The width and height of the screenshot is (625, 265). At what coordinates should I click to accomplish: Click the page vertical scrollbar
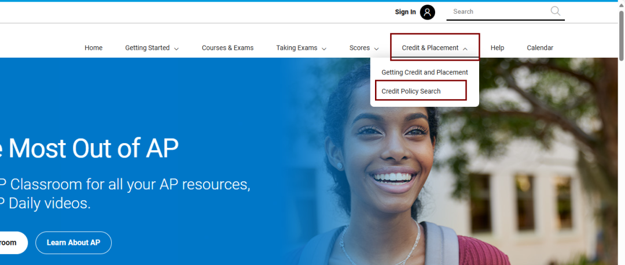click(x=622, y=36)
